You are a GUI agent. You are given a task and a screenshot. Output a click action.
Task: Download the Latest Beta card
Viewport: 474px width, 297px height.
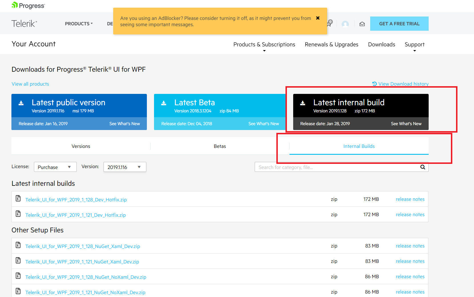tap(220, 106)
